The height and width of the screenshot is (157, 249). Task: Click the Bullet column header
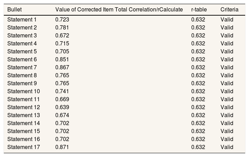tap(14, 9)
